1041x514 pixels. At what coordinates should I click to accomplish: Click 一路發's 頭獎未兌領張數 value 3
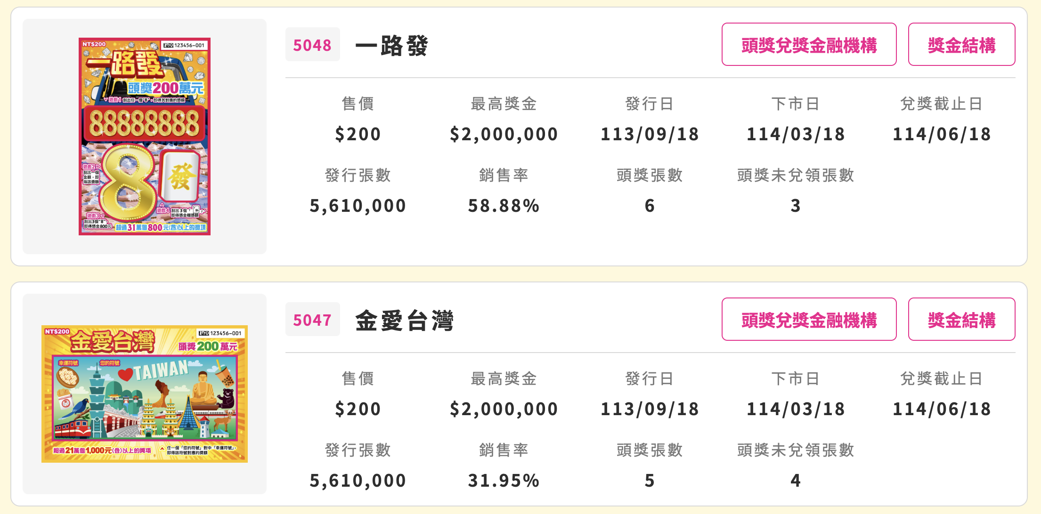pos(796,206)
